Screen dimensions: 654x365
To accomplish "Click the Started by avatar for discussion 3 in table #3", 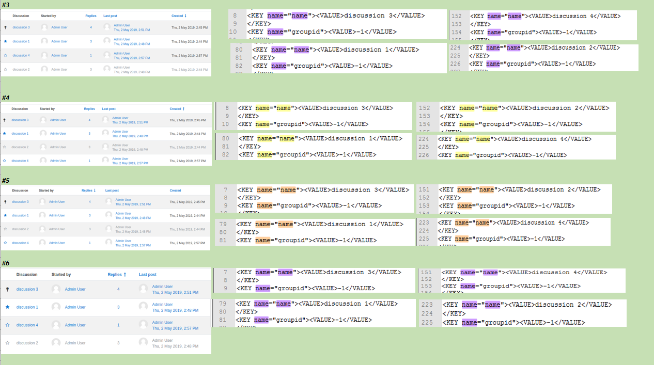I will 44,27.
